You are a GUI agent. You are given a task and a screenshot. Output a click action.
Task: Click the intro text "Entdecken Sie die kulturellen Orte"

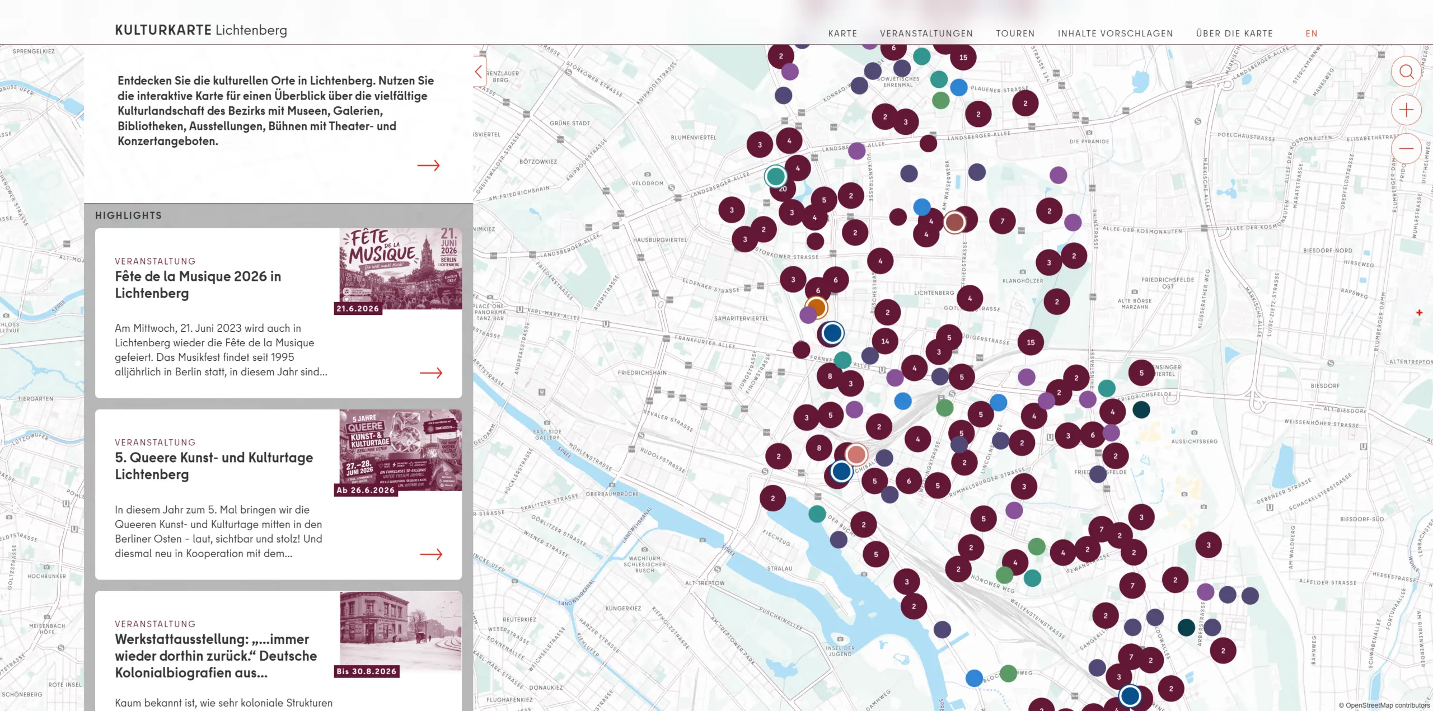click(276, 111)
